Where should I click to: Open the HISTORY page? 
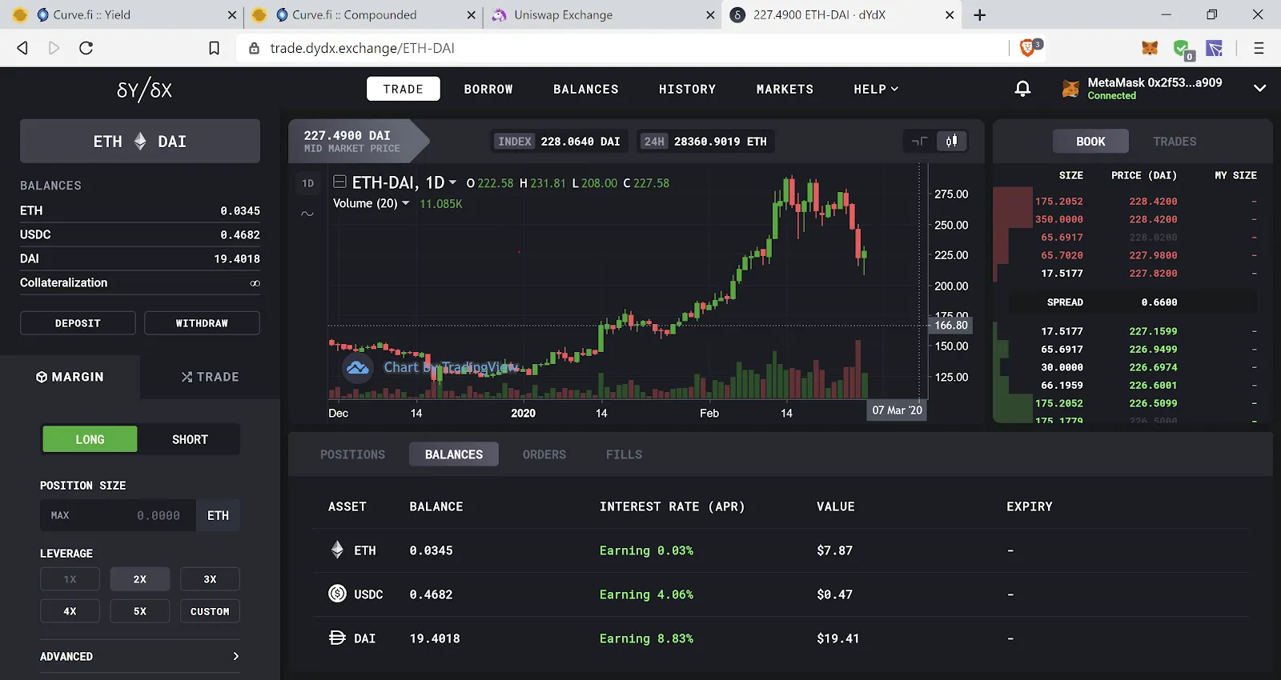688,90
